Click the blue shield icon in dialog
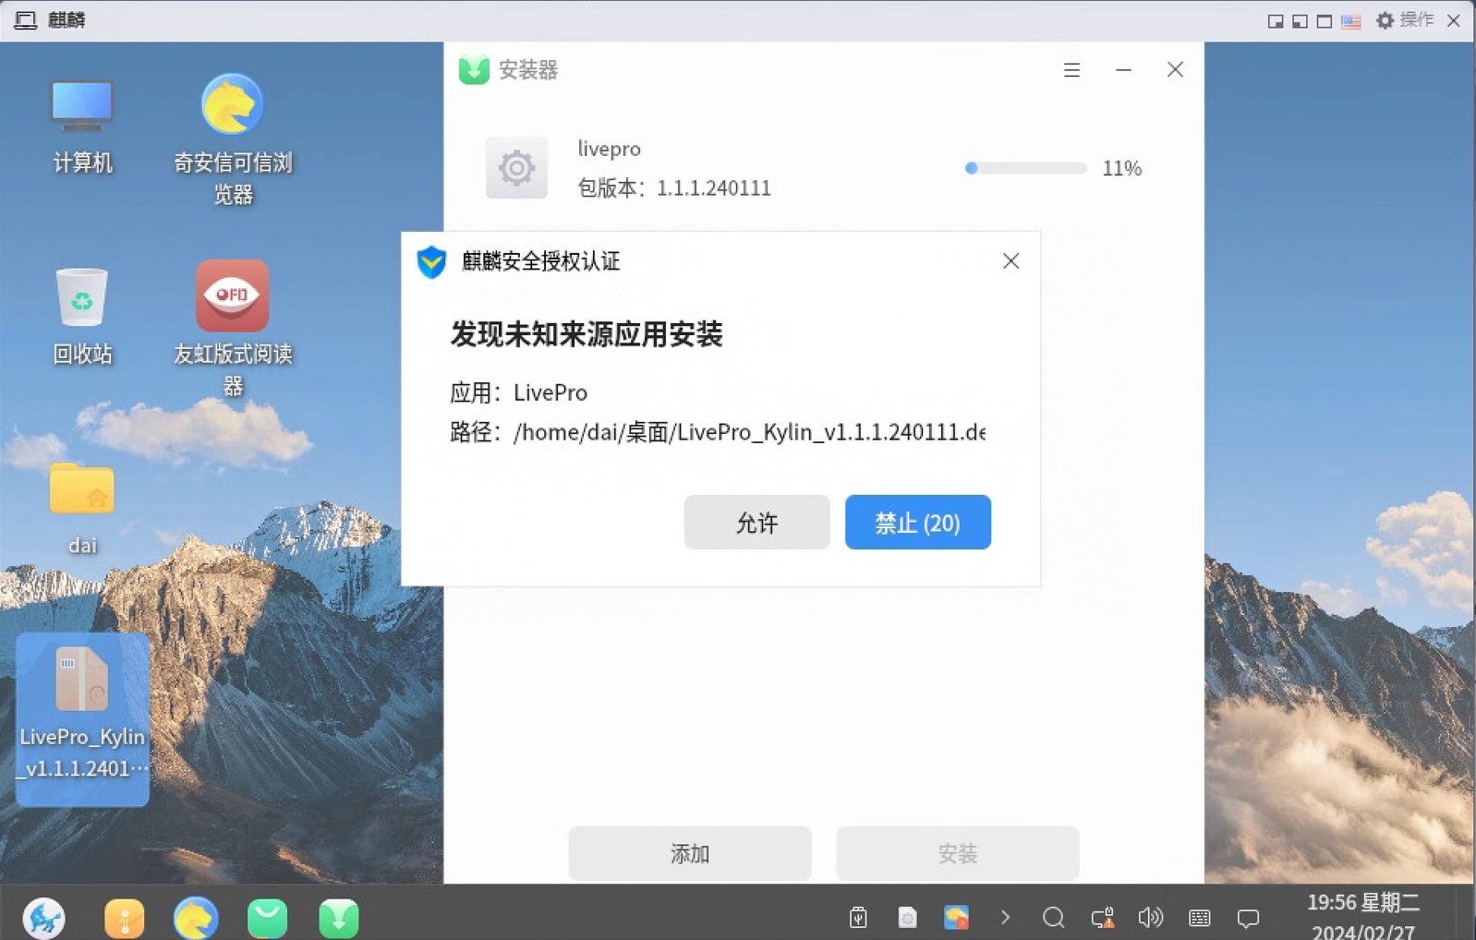This screenshot has height=940, width=1476. click(431, 261)
